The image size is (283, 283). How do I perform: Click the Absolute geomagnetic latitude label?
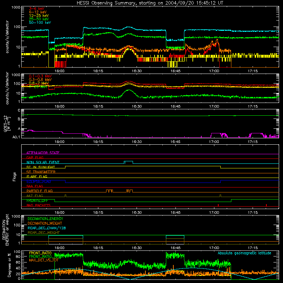click(x=244, y=253)
